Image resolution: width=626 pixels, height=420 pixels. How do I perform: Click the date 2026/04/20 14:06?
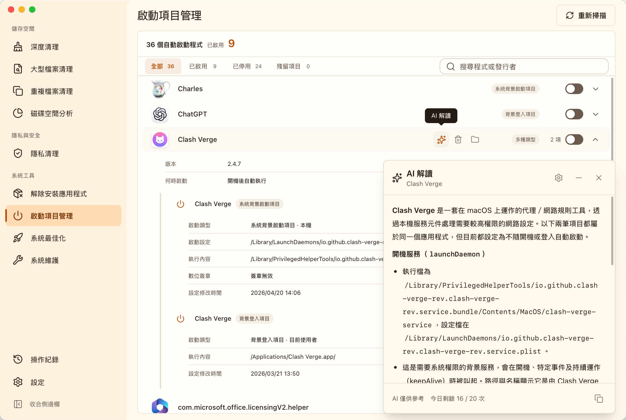pyautogui.click(x=276, y=293)
